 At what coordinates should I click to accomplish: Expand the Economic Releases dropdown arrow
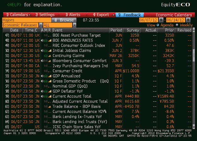click(x=41, y=25)
